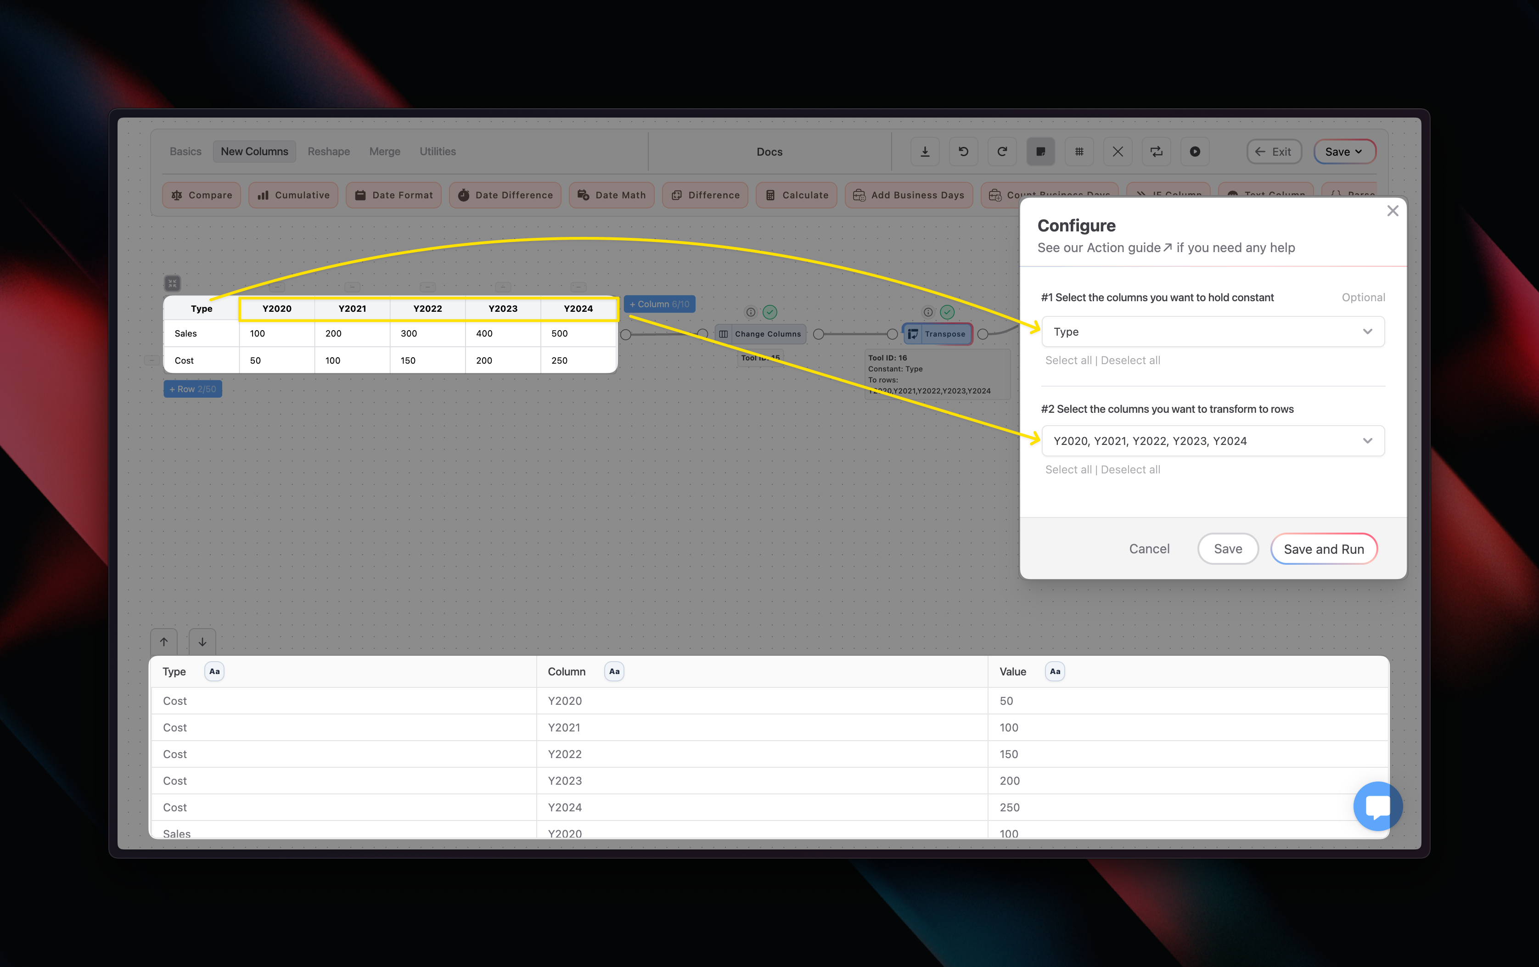This screenshot has height=967, width=1539.
Task: Open the Reshape tab
Action: (329, 152)
